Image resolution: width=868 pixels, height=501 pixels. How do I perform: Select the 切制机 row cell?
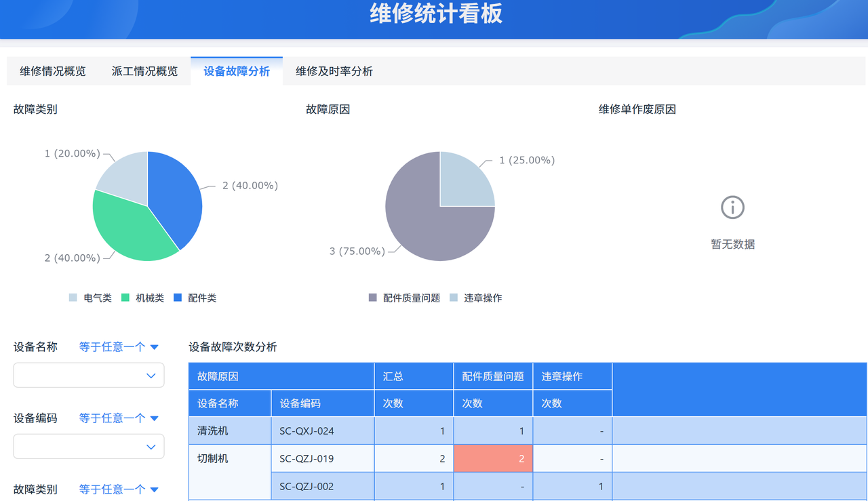[x=230, y=473]
